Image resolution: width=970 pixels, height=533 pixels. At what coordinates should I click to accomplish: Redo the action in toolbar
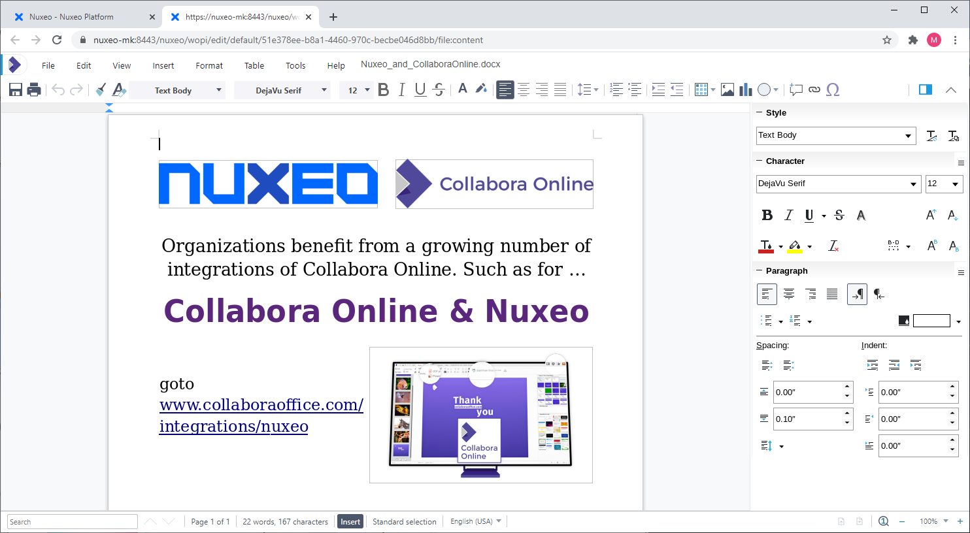(x=76, y=90)
